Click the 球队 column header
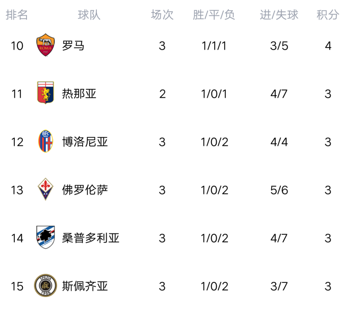This screenshot has height=314, width=346. [x=89, y=15]
